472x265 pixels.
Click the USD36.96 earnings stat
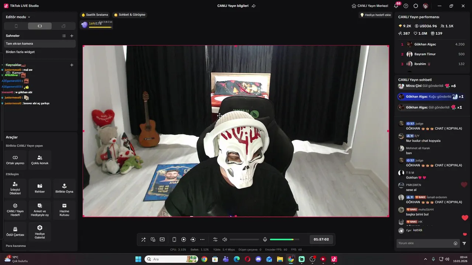click(426, 26)
